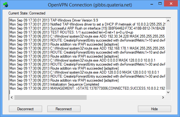The image size is (180, 117).
Task: Close the OpenVPN Connection window
Action: click(x=171, y=4)
